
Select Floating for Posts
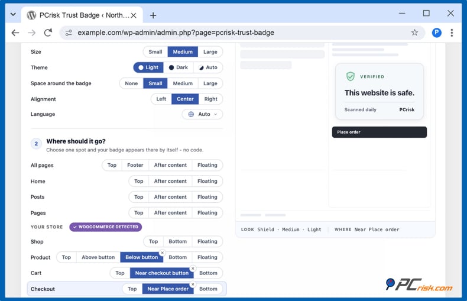click(x=207, y=197)
